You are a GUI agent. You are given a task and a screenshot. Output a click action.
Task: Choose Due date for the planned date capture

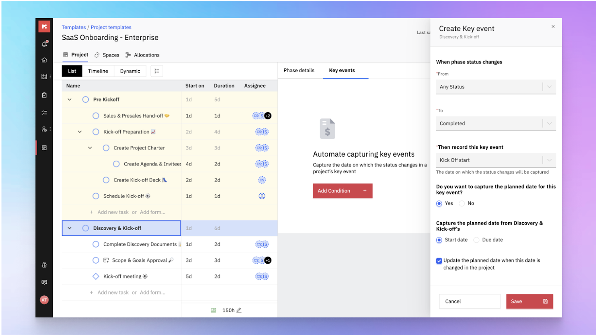click(476, 240)
